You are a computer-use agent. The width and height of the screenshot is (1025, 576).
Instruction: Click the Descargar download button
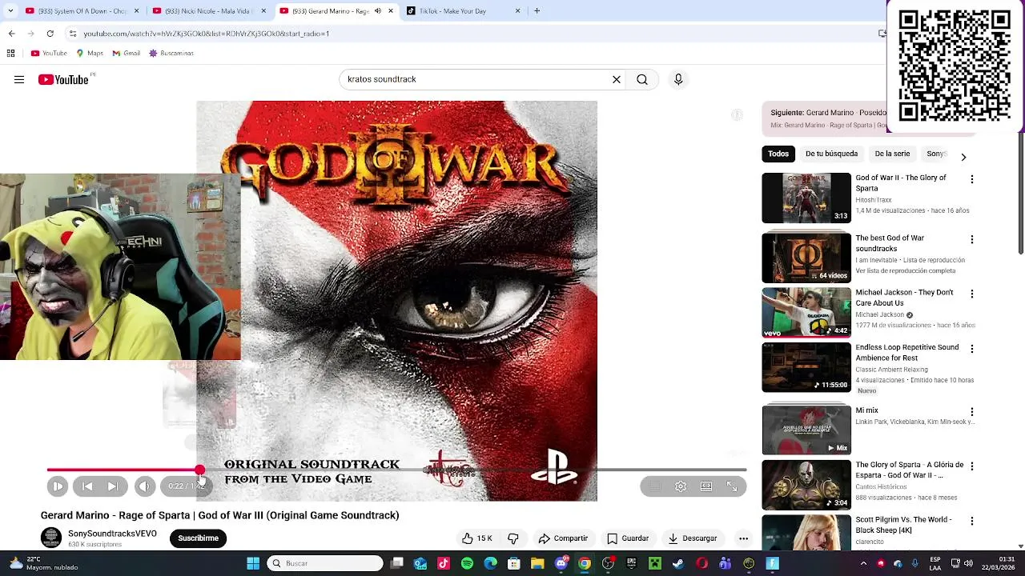[693, 538]
